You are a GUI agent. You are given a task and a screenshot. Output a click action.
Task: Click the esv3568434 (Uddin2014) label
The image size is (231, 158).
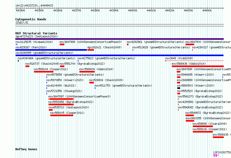point(96,69)
